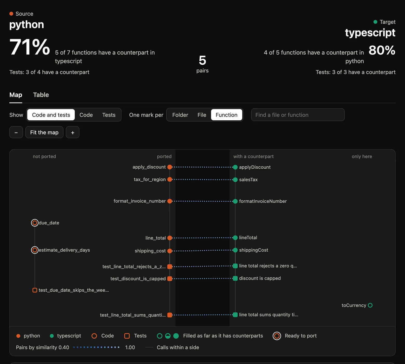Click the apply_discount orange node marker
Screen dimensions: 405x364
170,167
